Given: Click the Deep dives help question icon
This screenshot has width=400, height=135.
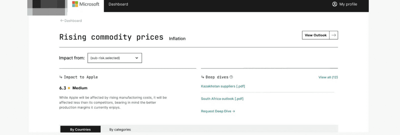Looking at the screenshot, I should pyautogui.click(x=231, y=77).
